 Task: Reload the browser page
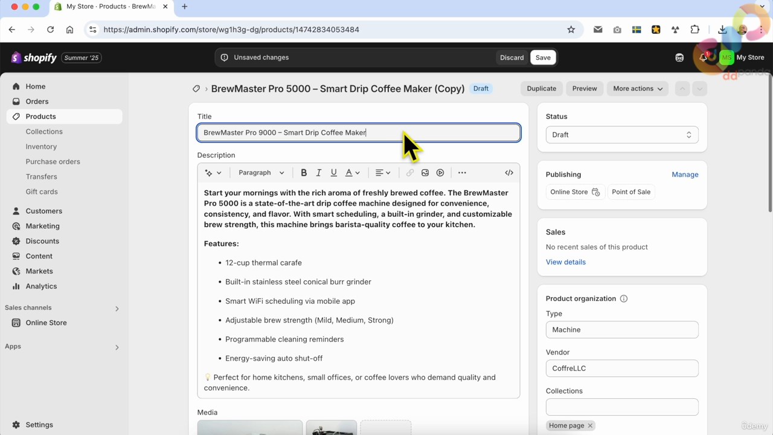pyautogui.click(x=51, y=30)
